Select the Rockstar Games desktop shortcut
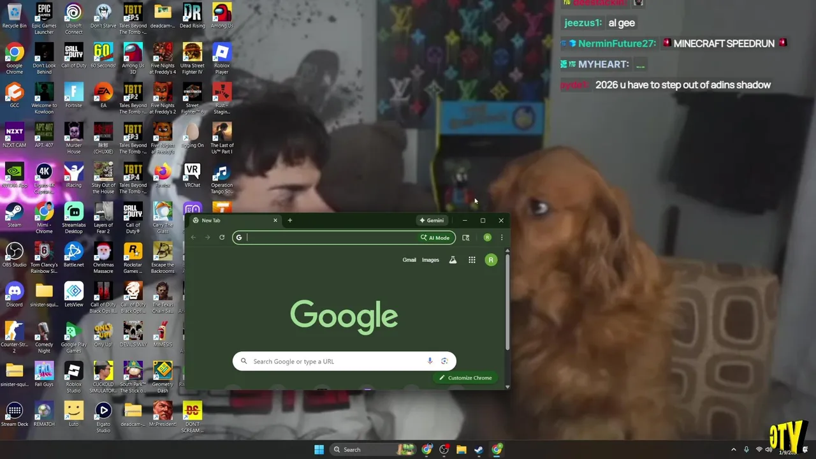The width and height of the screenshot is (816, 459). pos(133,258)
